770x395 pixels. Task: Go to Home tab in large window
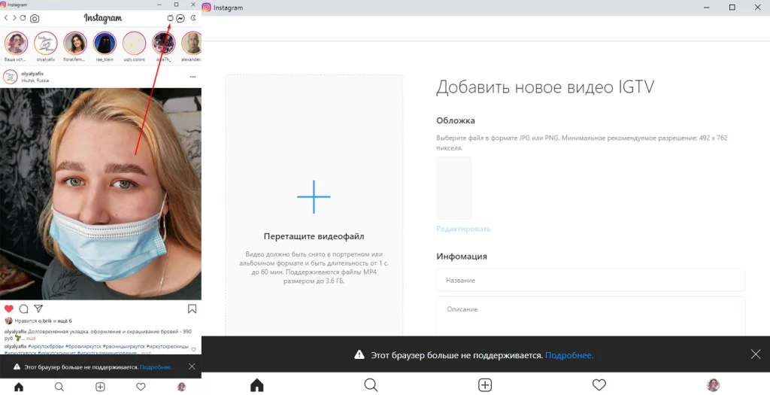[257, 384]
